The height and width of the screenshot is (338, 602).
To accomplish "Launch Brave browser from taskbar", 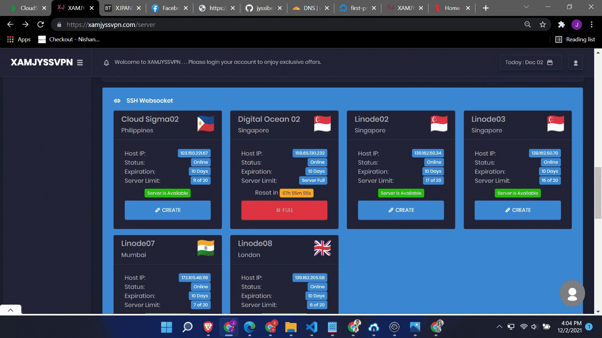I will pos(208,327).
